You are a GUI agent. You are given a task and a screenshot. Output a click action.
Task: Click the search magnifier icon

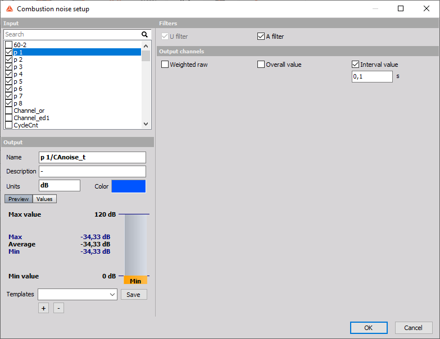click(x=144, y=34)
